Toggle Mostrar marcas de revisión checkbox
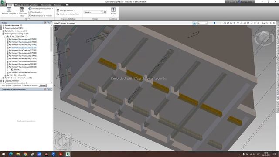The width and height of the screenshot is (279, 157). 30,16
